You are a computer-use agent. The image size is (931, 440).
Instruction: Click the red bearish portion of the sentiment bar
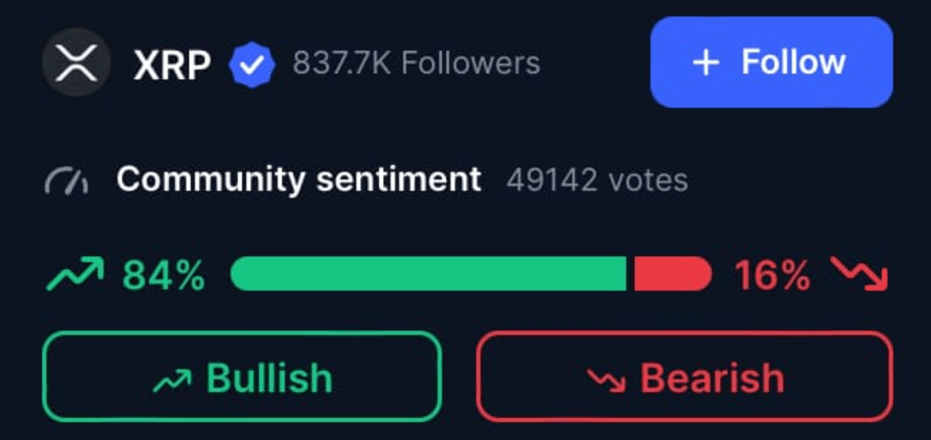click(673, 274)
